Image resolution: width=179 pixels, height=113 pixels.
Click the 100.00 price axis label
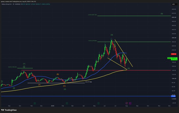click(174, 79)
